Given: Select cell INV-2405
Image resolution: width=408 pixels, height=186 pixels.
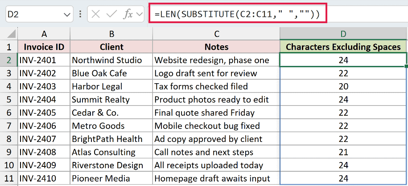Looking at the screenshot, I should click(44, 113).
